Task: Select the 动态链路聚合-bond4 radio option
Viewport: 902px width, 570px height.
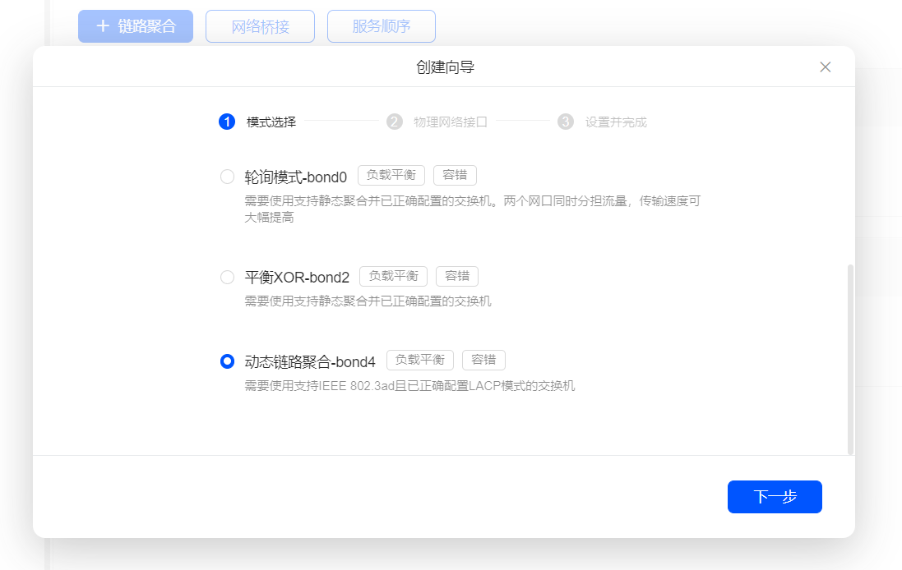Action: click(227, 361)
